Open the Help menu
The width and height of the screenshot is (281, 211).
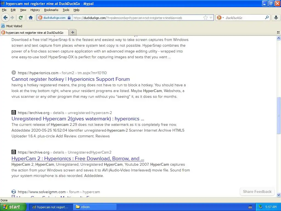point(76,10)
